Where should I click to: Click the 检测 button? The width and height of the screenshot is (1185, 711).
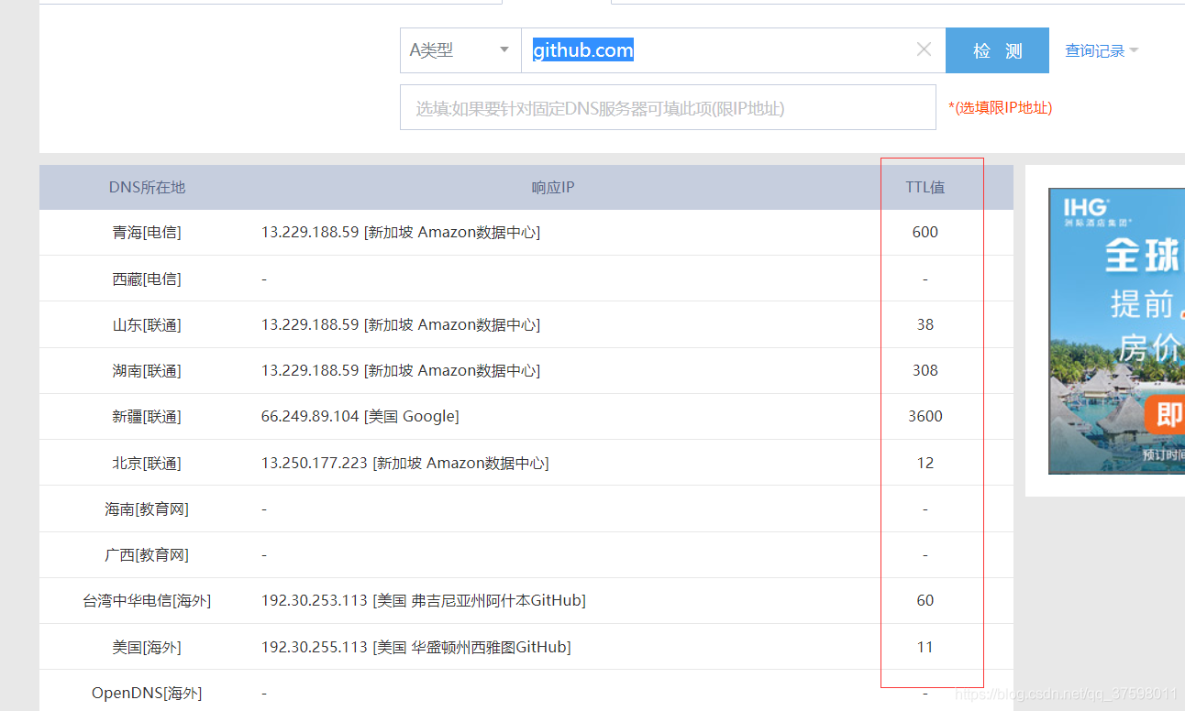997,50
